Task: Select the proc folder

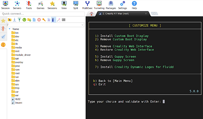Action: (16, 66)
